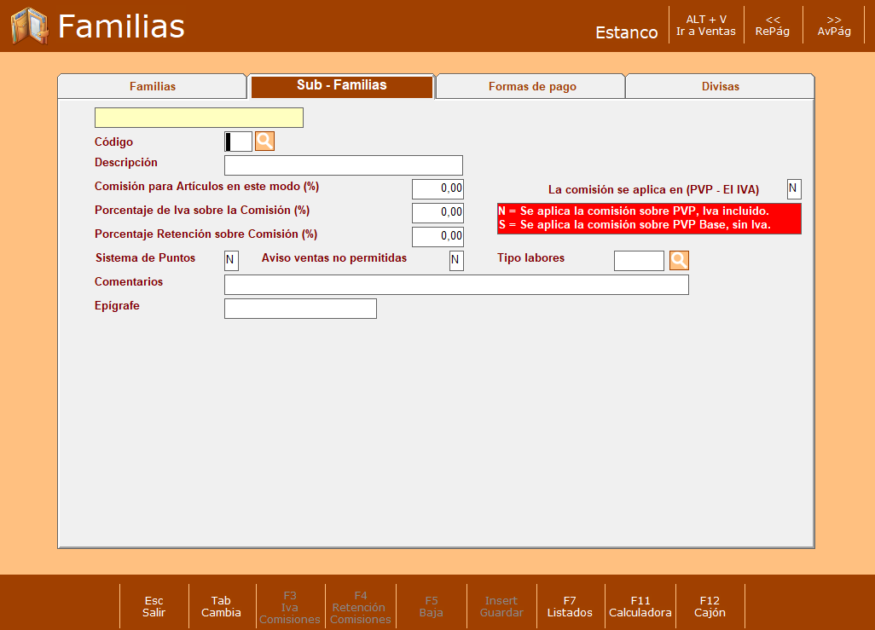Select the yellow highlighted header box
This screenshot has width=875, height=630.
[199, 118]
